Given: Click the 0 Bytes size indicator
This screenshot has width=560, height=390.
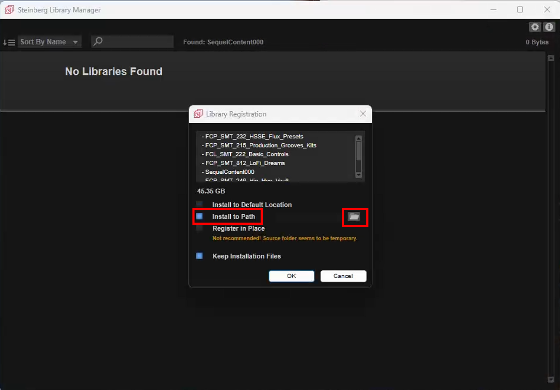Looking at the screenshot, I should click(x=537, y=42).
